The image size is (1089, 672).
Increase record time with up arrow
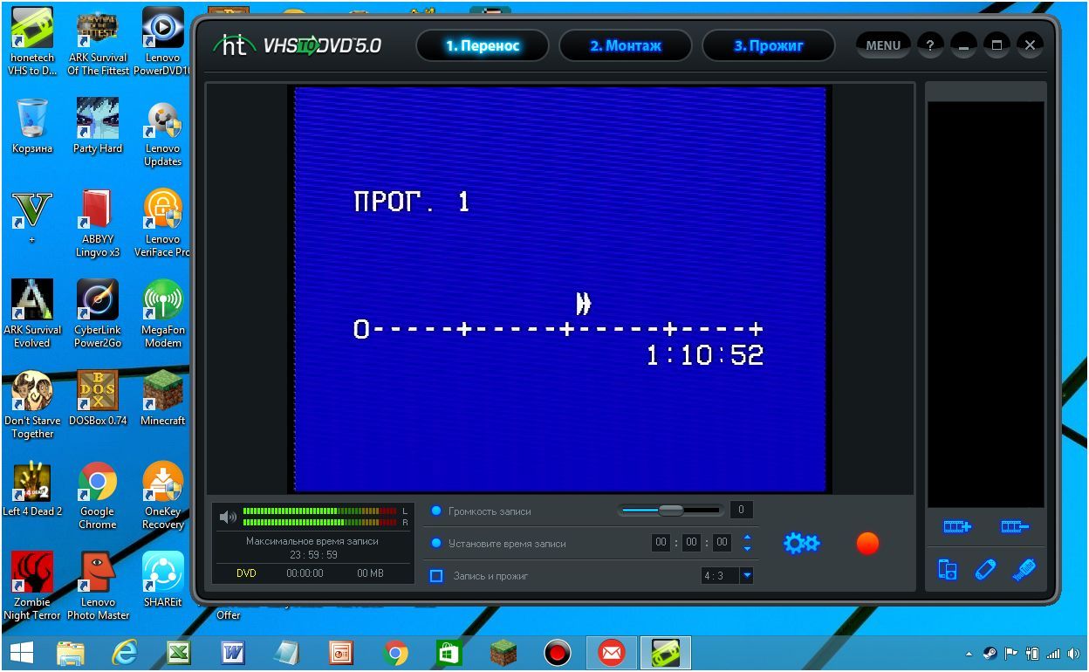[747, 538]
